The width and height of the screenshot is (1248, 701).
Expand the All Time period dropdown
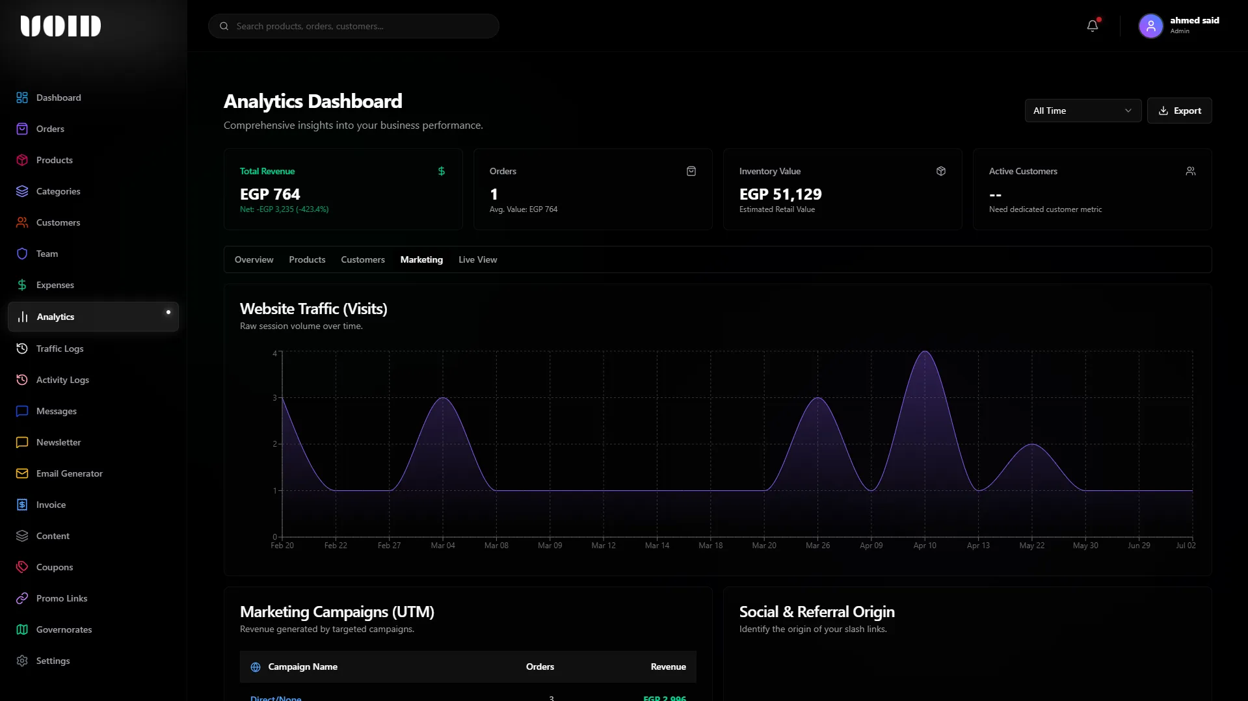pyautogui.click(x=1083, y=111)
